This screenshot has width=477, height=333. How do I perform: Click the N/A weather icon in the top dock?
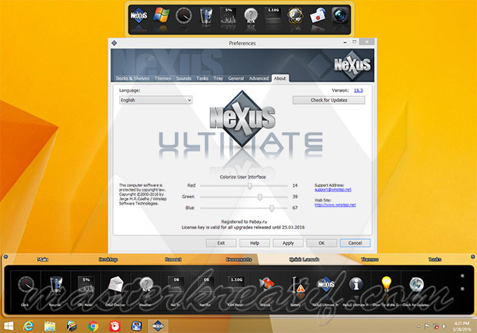pyautogui.click(x=251, y=16)
